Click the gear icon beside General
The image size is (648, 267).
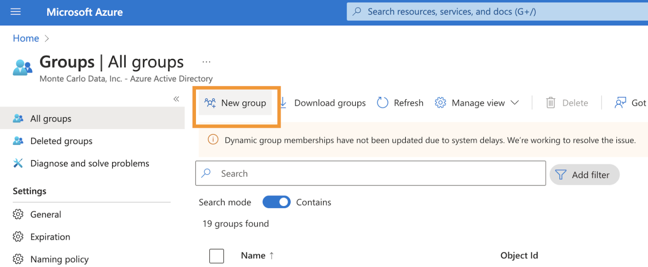18,214
